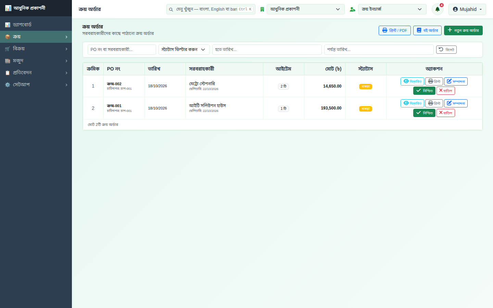
Task: Cancel order ক্রঅ-001
Action: tap(446, 113)
